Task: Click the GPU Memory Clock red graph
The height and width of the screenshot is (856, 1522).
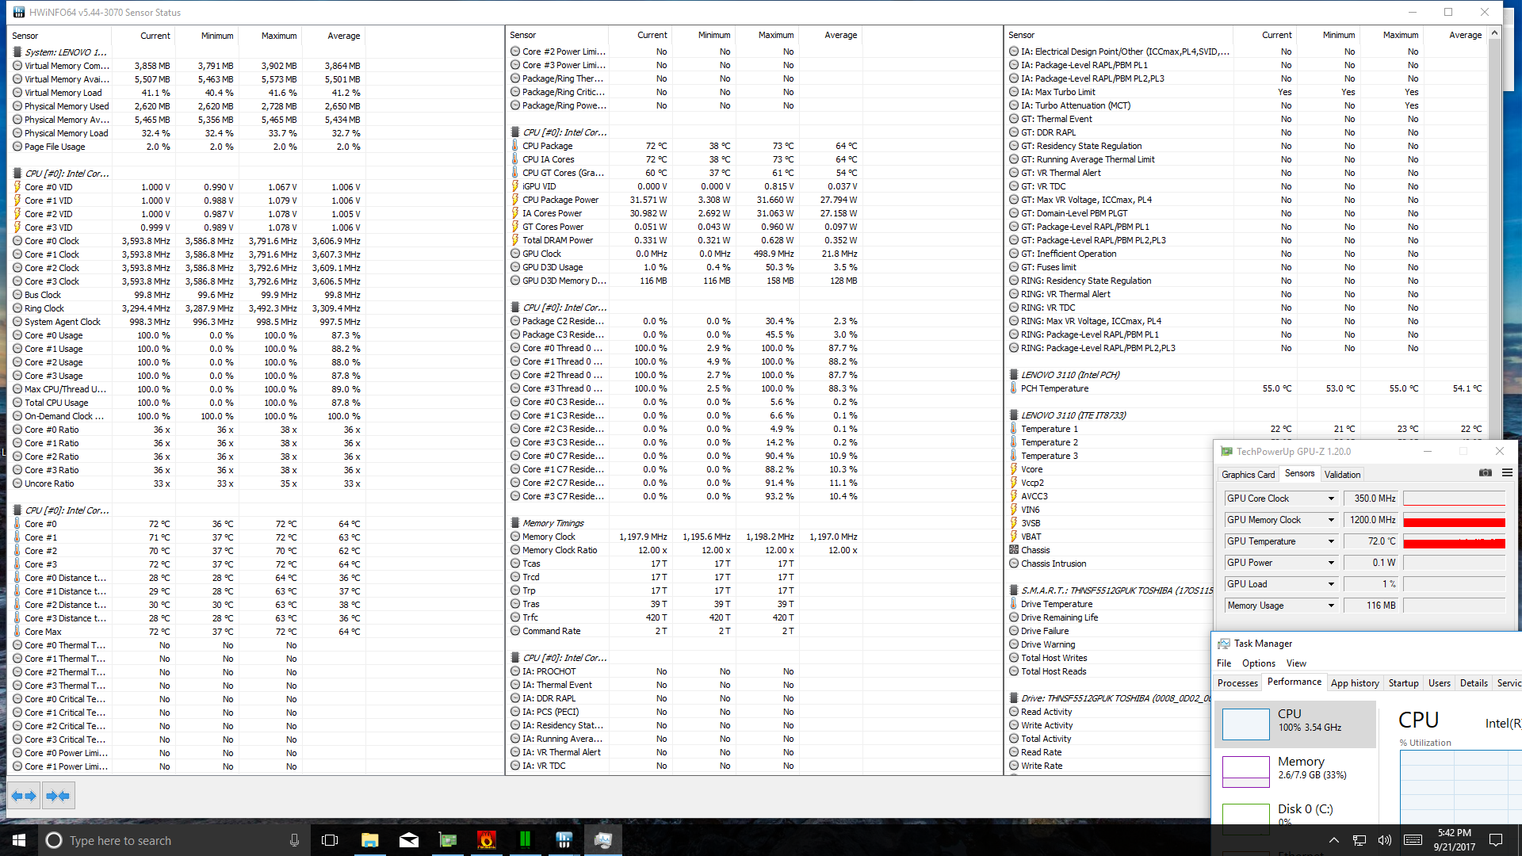Action: click(x=1454, y=521)
